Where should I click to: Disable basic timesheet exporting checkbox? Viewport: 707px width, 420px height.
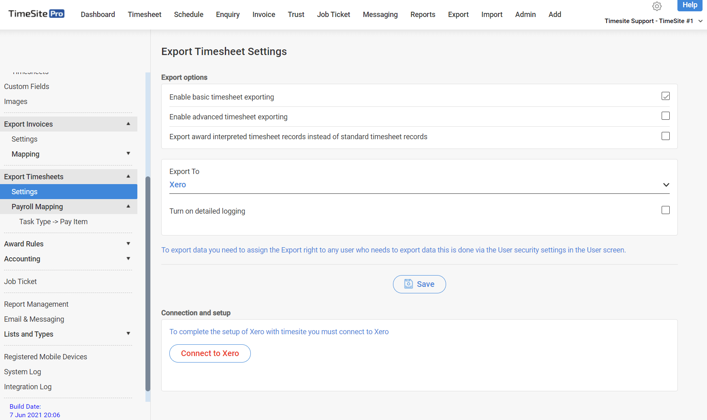(666, 96)
